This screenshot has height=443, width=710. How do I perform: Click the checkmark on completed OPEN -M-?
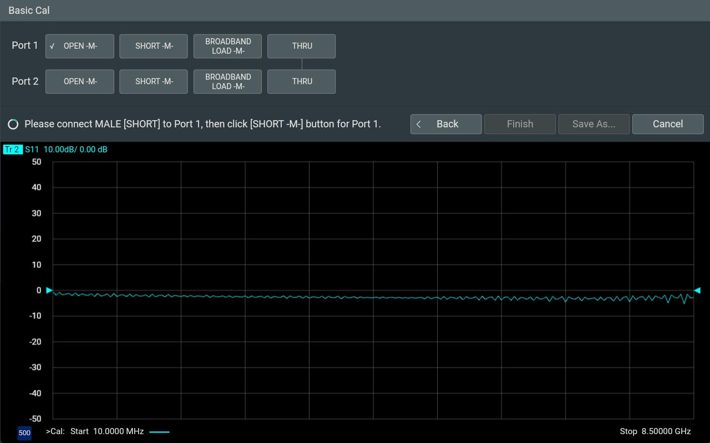[x=52, y=46]
